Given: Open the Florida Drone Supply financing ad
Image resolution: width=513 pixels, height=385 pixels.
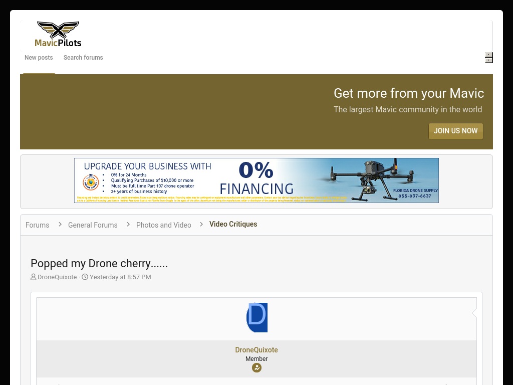Looking at the screenshot, I should (x=256, y=180).
